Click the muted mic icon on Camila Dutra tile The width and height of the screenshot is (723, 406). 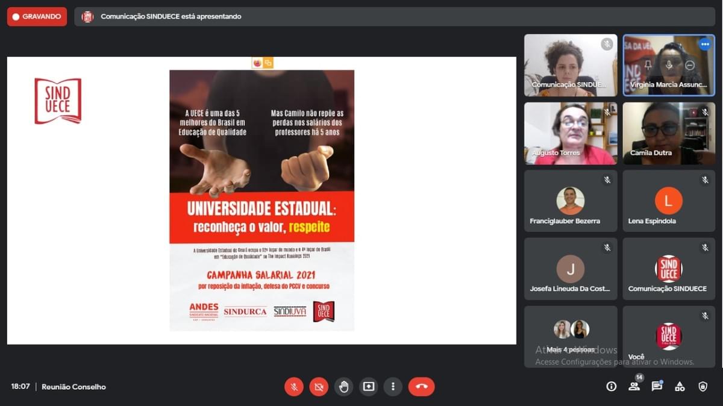[x=705, y=112]
